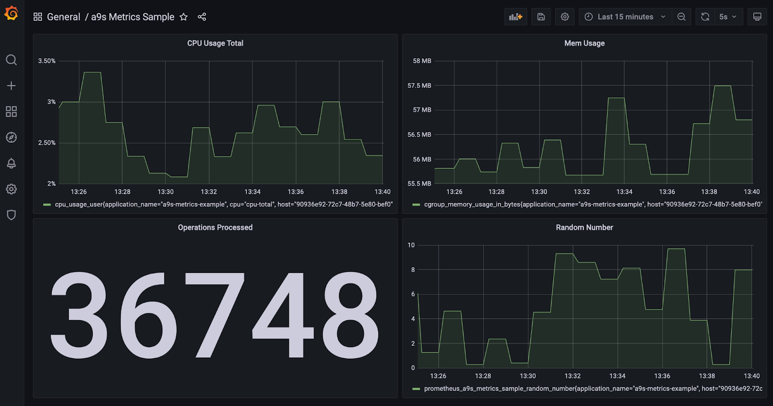Open the dashboard search icon
This screenshot has width=773, height=406.
(x=11, y=60)
